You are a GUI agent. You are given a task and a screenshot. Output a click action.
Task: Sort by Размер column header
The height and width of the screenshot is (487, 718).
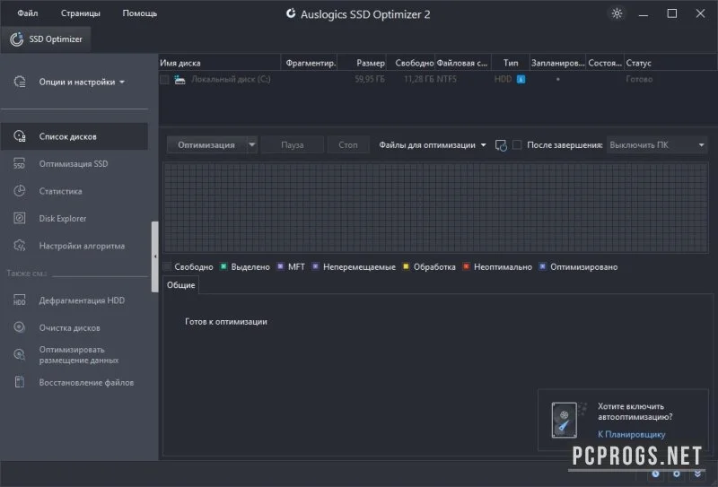click(x=363, y=63)
